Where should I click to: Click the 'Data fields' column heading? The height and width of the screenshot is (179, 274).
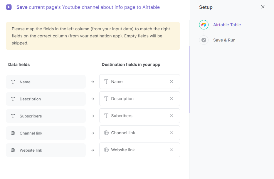[19, 64]
